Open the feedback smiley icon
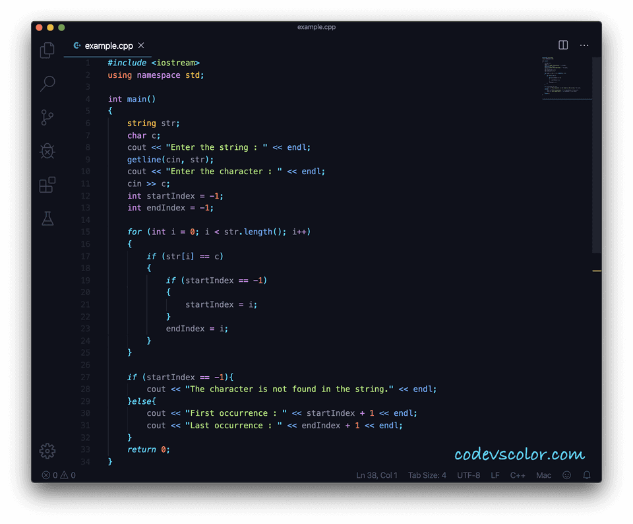The image size is (633, 524). [x=566, y=475]
